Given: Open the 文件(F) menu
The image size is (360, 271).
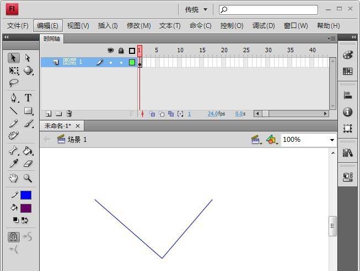Looking at the screenshot, I should tap(18, 26).
